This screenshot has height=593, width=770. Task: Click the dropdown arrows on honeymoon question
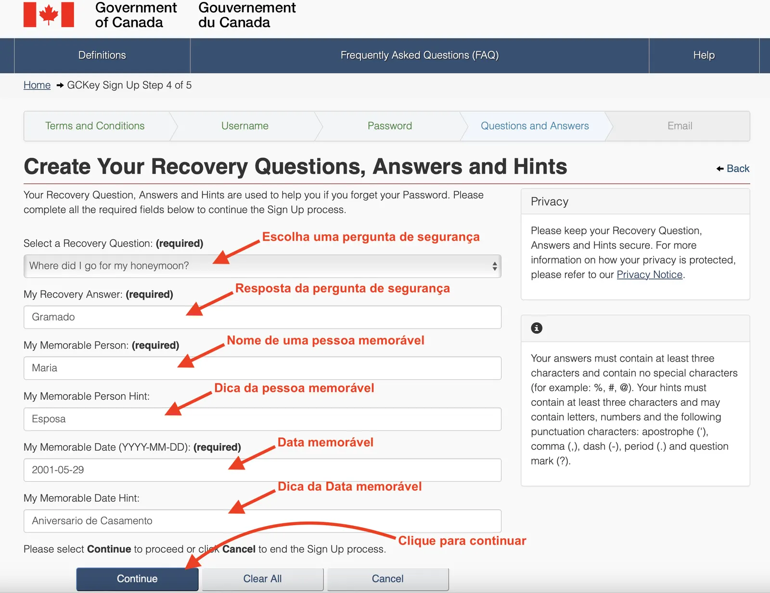[494, 266]
